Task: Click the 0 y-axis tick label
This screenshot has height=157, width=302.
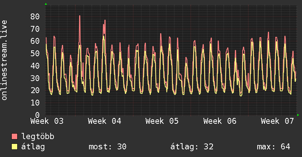Action: click(37, 115)
